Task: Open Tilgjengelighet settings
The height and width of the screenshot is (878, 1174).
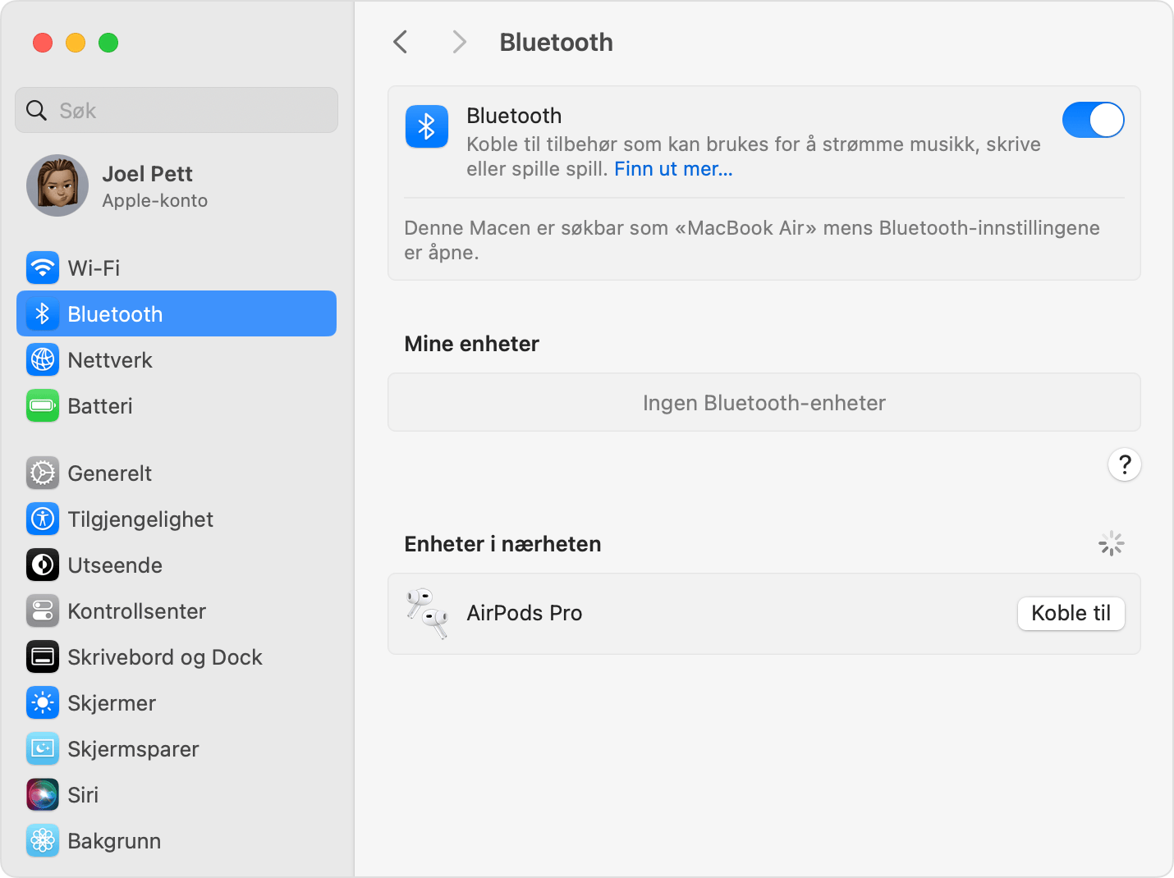Action: [177, 519]
